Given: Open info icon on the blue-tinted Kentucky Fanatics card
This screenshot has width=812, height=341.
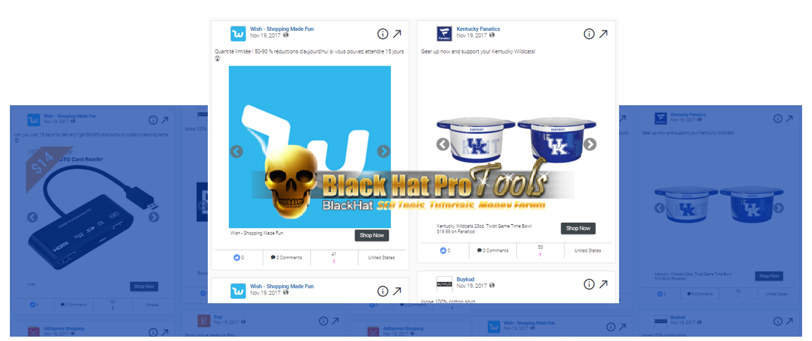Looking at the screenshot, I should 777,118.
